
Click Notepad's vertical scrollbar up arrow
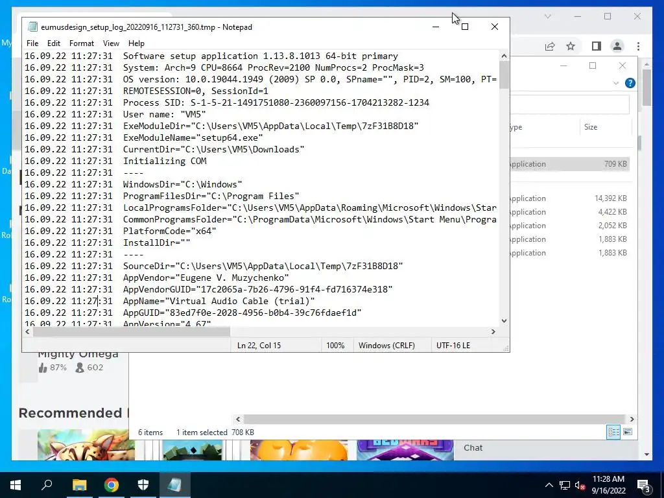coord(504,56)
